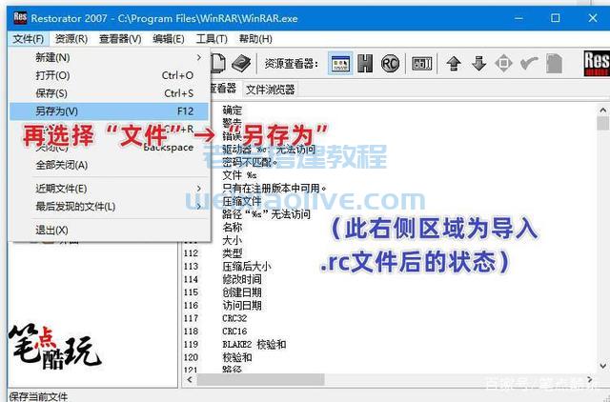
Task: Click the down arrow toolbar icon
Action: [x=478, y=64]
